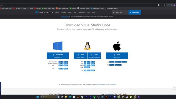Click the magnifier icon in Search Docs
Image resolution: width=176 pixels, height=99 pixels.
coord(114,12)
